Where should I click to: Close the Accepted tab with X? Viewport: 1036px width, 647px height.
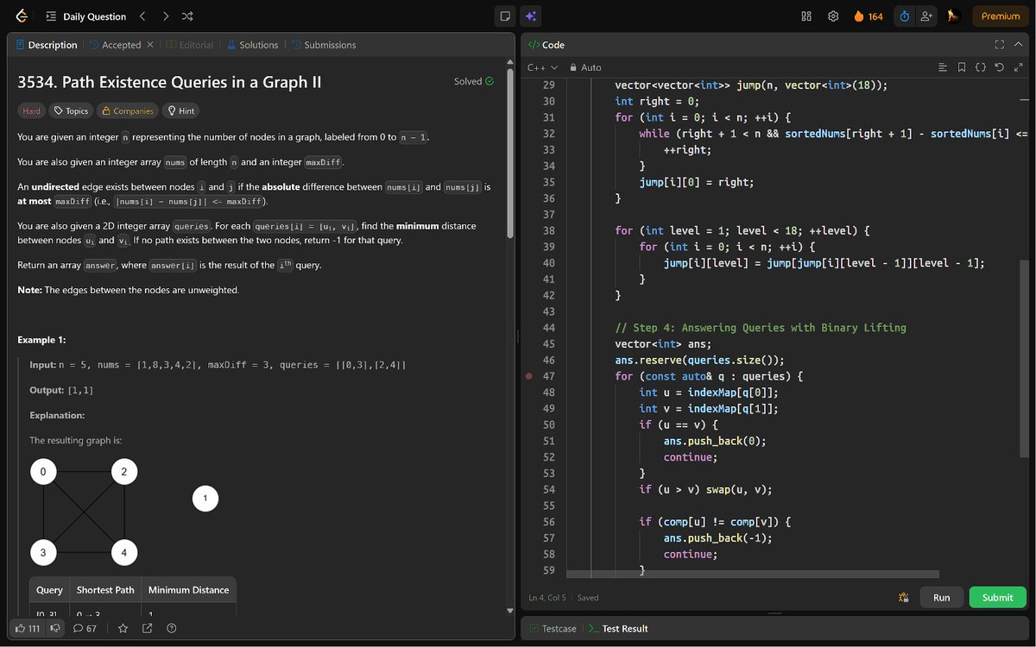click(x=150, y=45)
